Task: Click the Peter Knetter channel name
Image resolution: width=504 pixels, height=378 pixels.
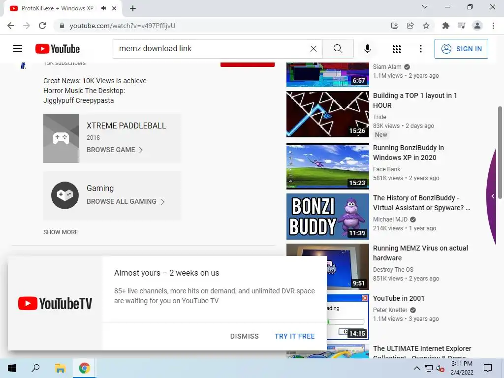Action: 390,310
